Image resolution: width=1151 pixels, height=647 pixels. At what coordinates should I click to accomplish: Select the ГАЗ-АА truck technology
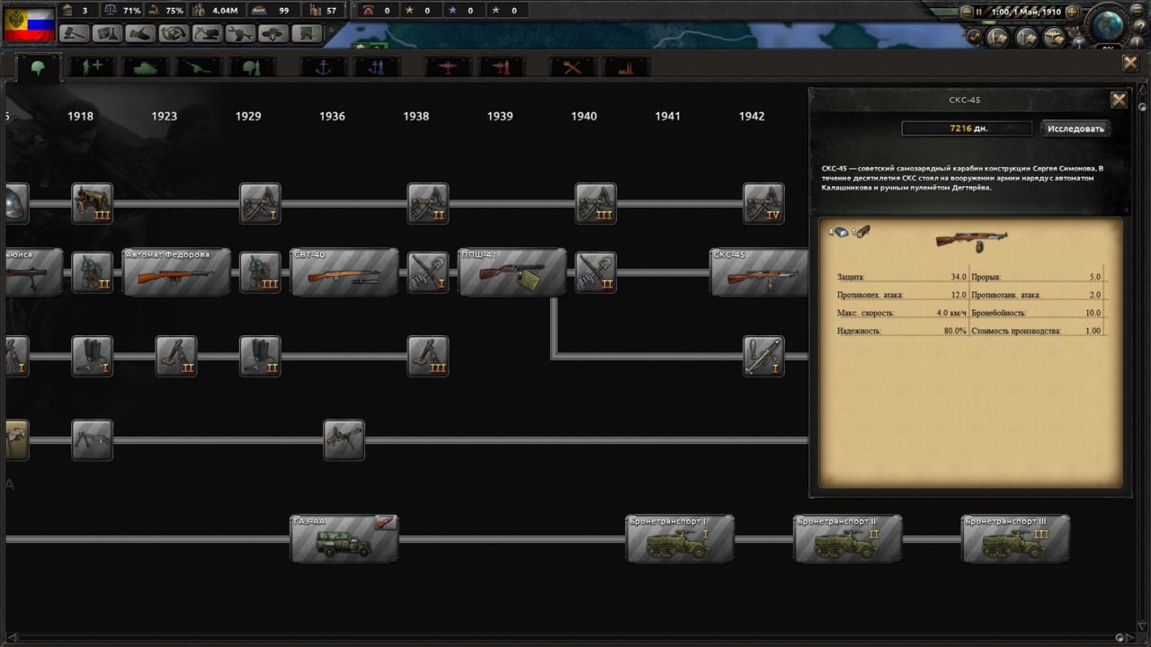tap(344, 536)
